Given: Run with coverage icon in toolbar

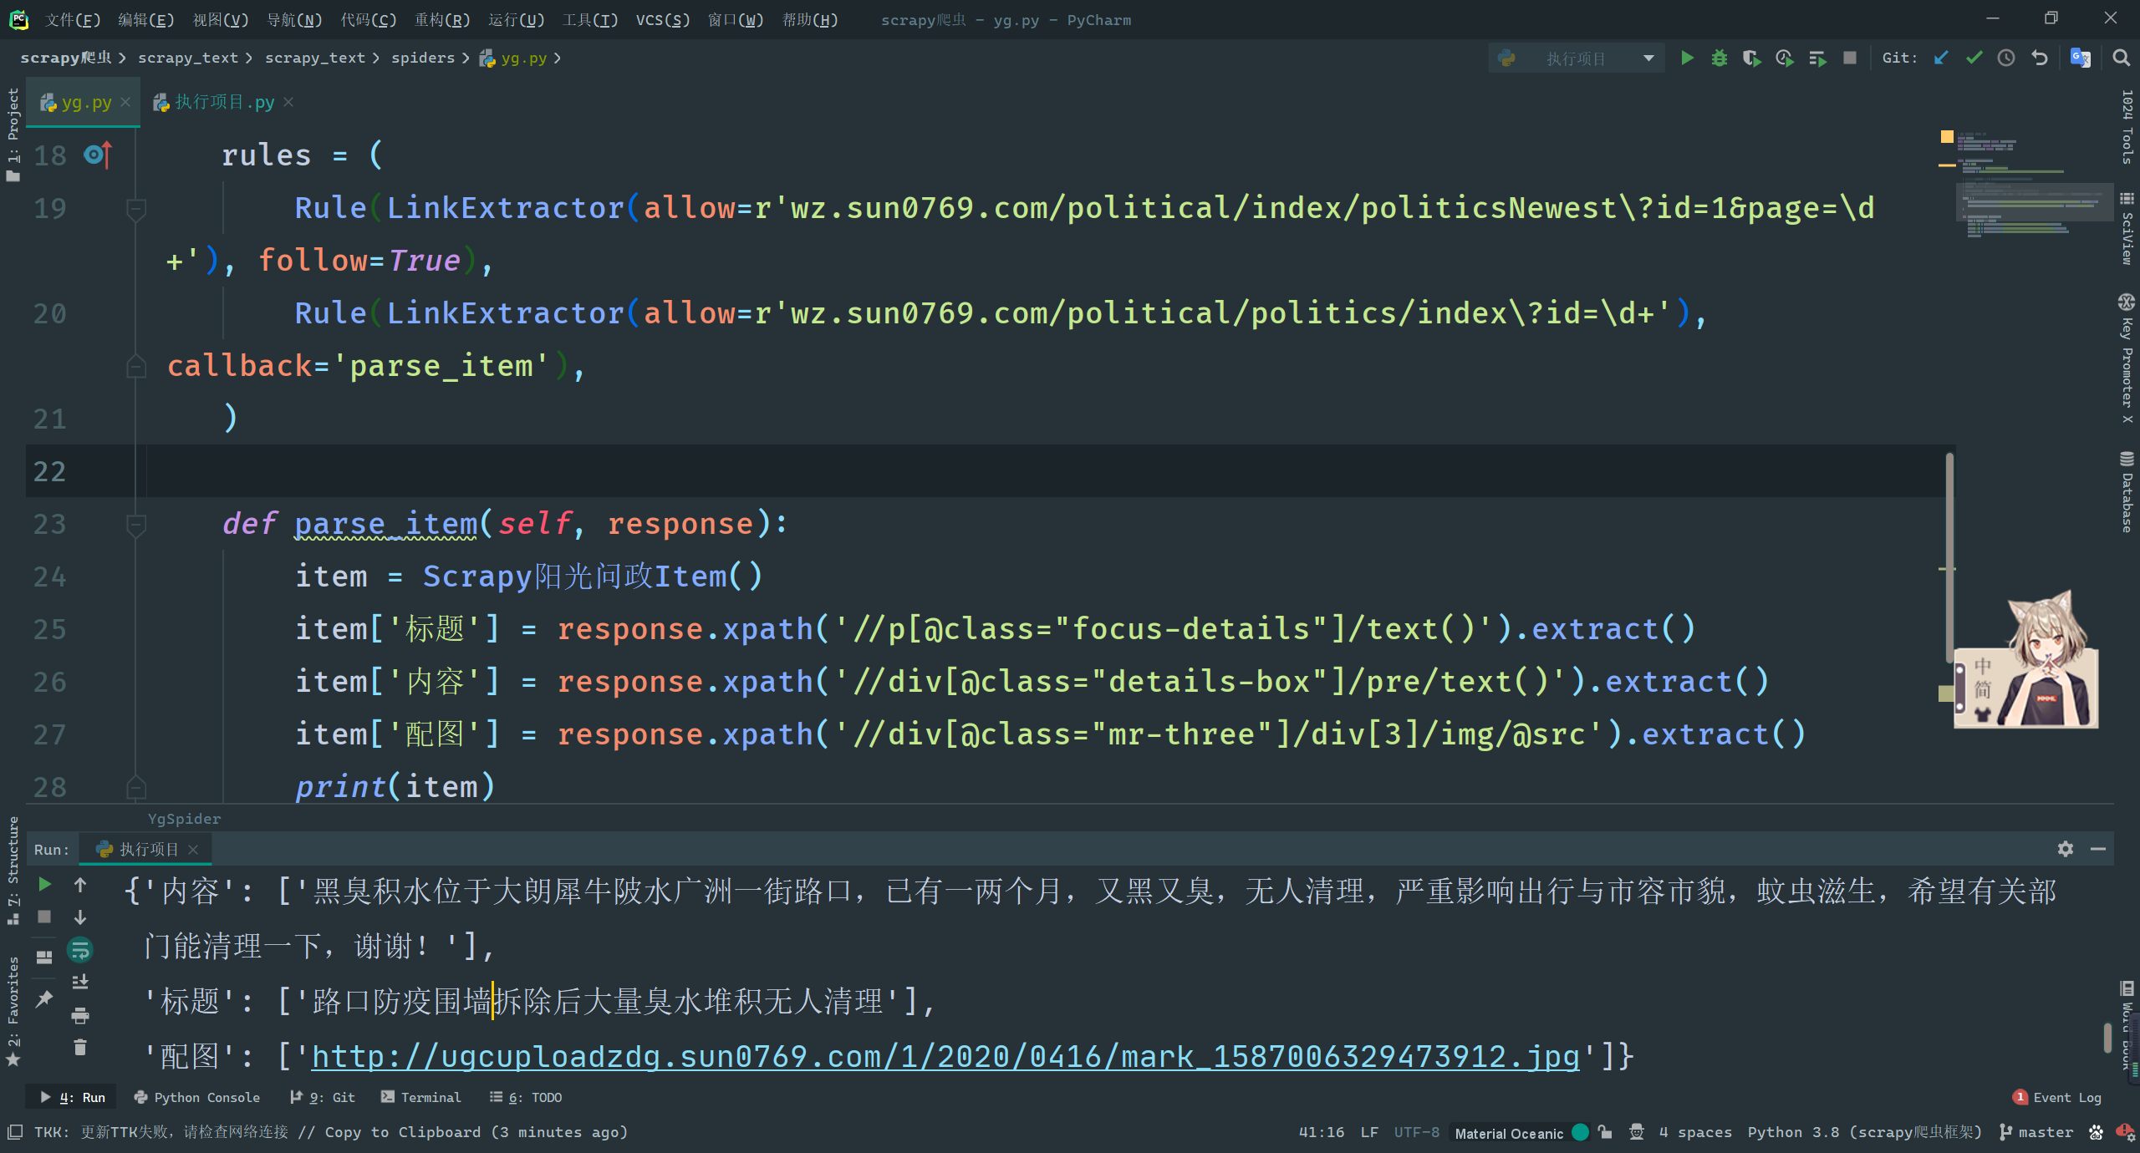Looking at the screenshot, I should 1751,58.
